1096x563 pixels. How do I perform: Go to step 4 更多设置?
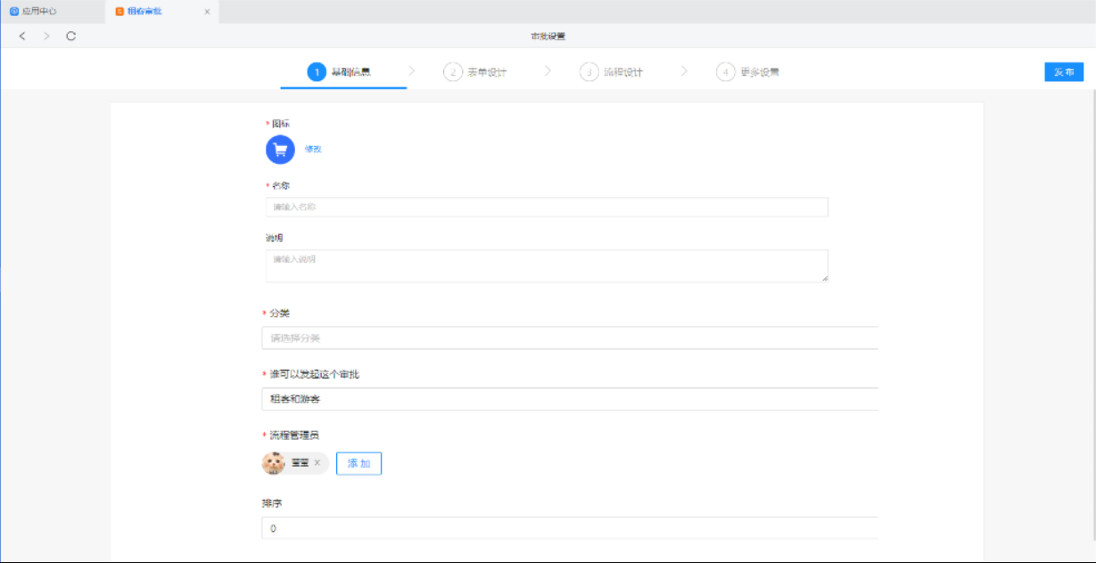click(x=748, y=72)
